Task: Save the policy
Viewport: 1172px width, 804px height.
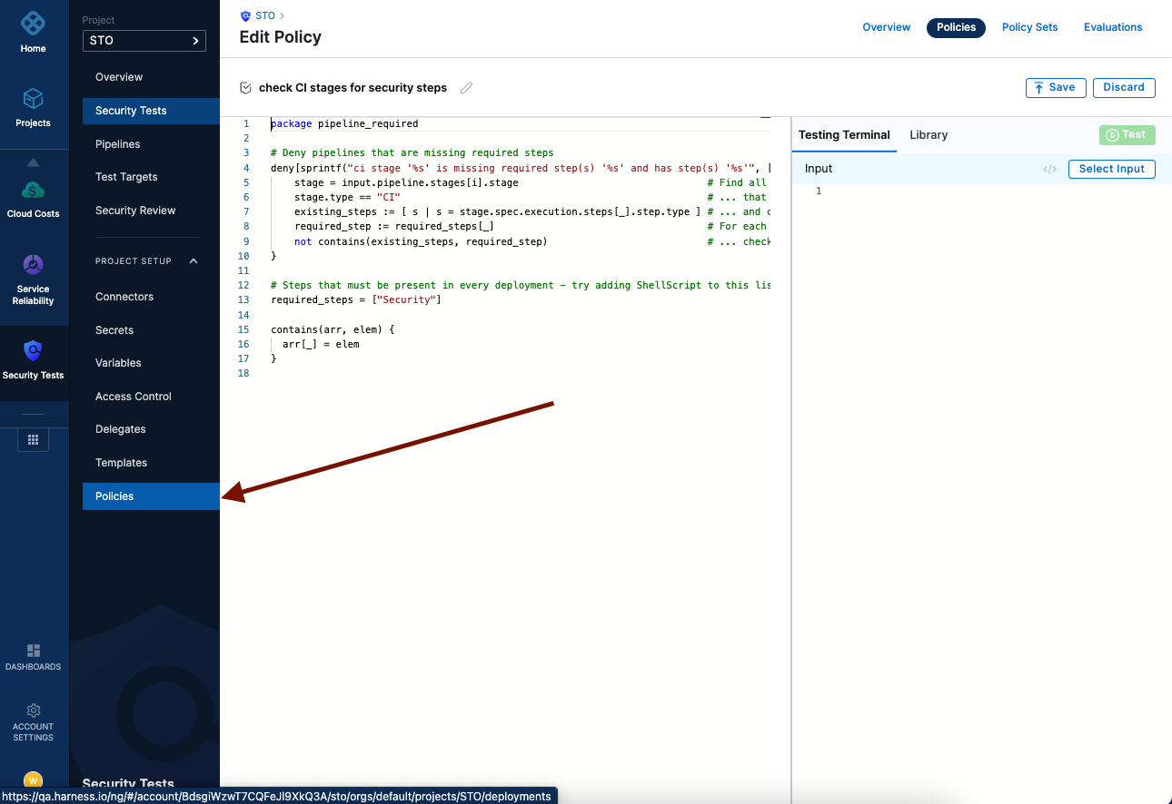Action: 1054,88
